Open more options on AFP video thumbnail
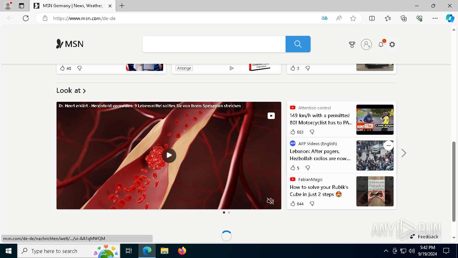The height and width of the screenshot is (258, 458). (x=388, y=145)
